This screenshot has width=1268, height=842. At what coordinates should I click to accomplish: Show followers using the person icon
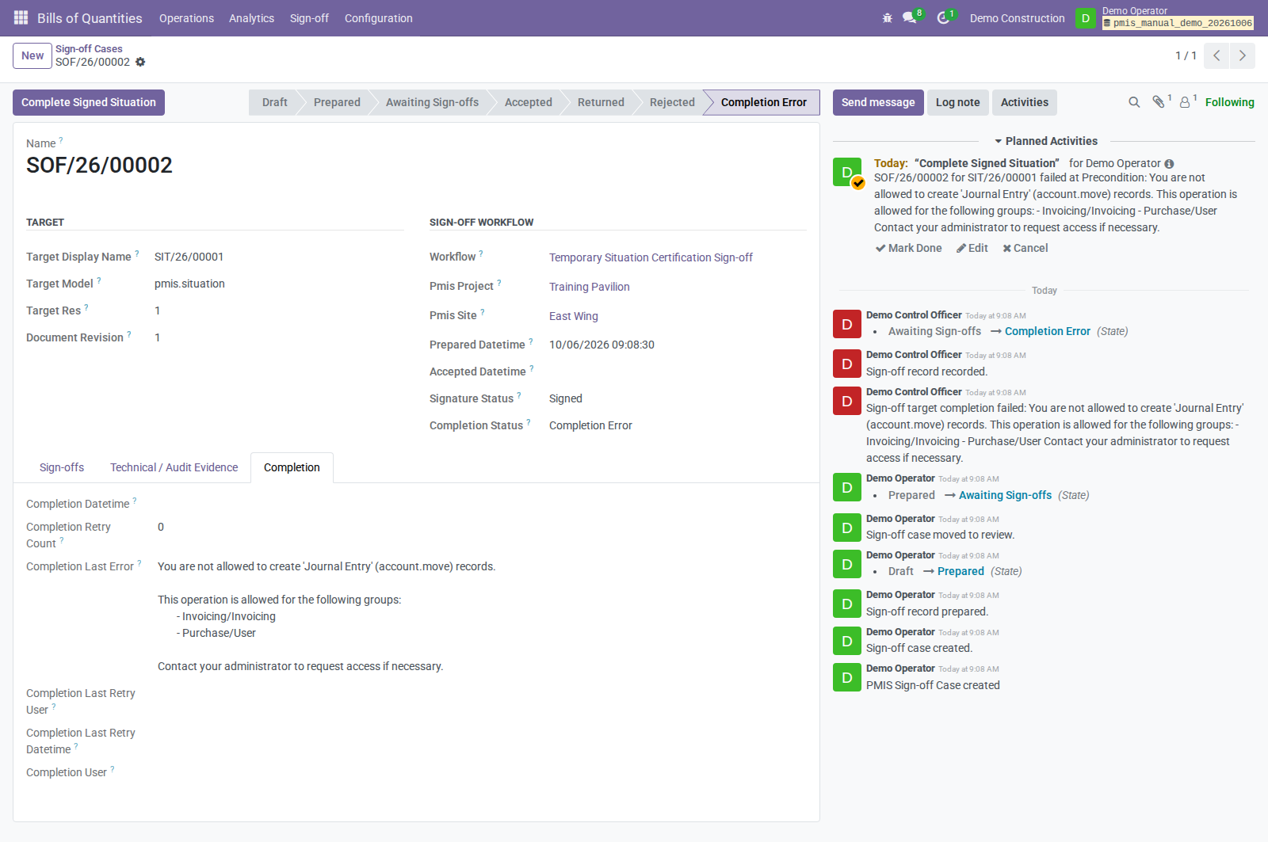pos(1185,102)
